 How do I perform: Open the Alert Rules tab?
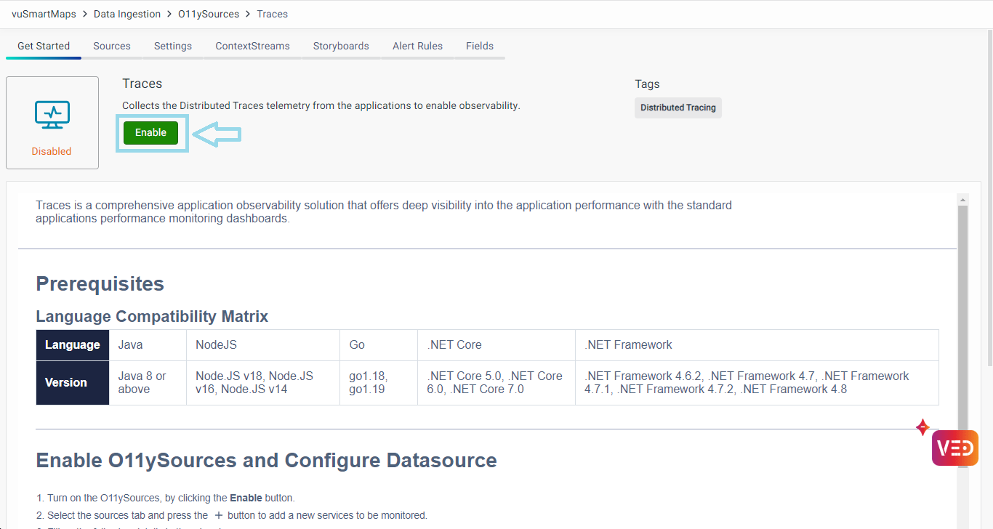pos(417,46)
